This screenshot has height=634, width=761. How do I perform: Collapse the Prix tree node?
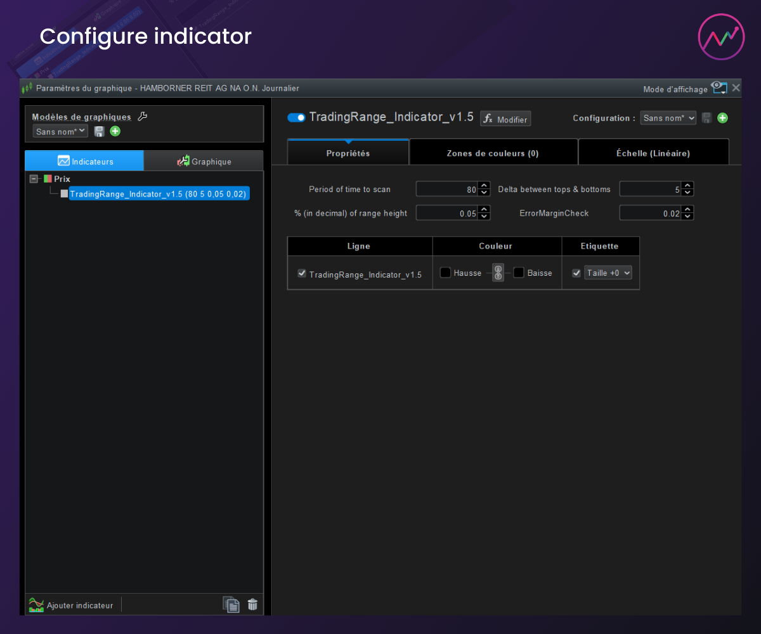tap(34, 179)
